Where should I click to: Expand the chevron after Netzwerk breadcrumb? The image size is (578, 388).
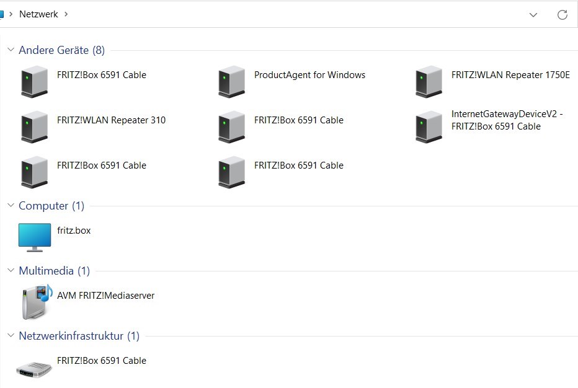(x=66, y=14)
